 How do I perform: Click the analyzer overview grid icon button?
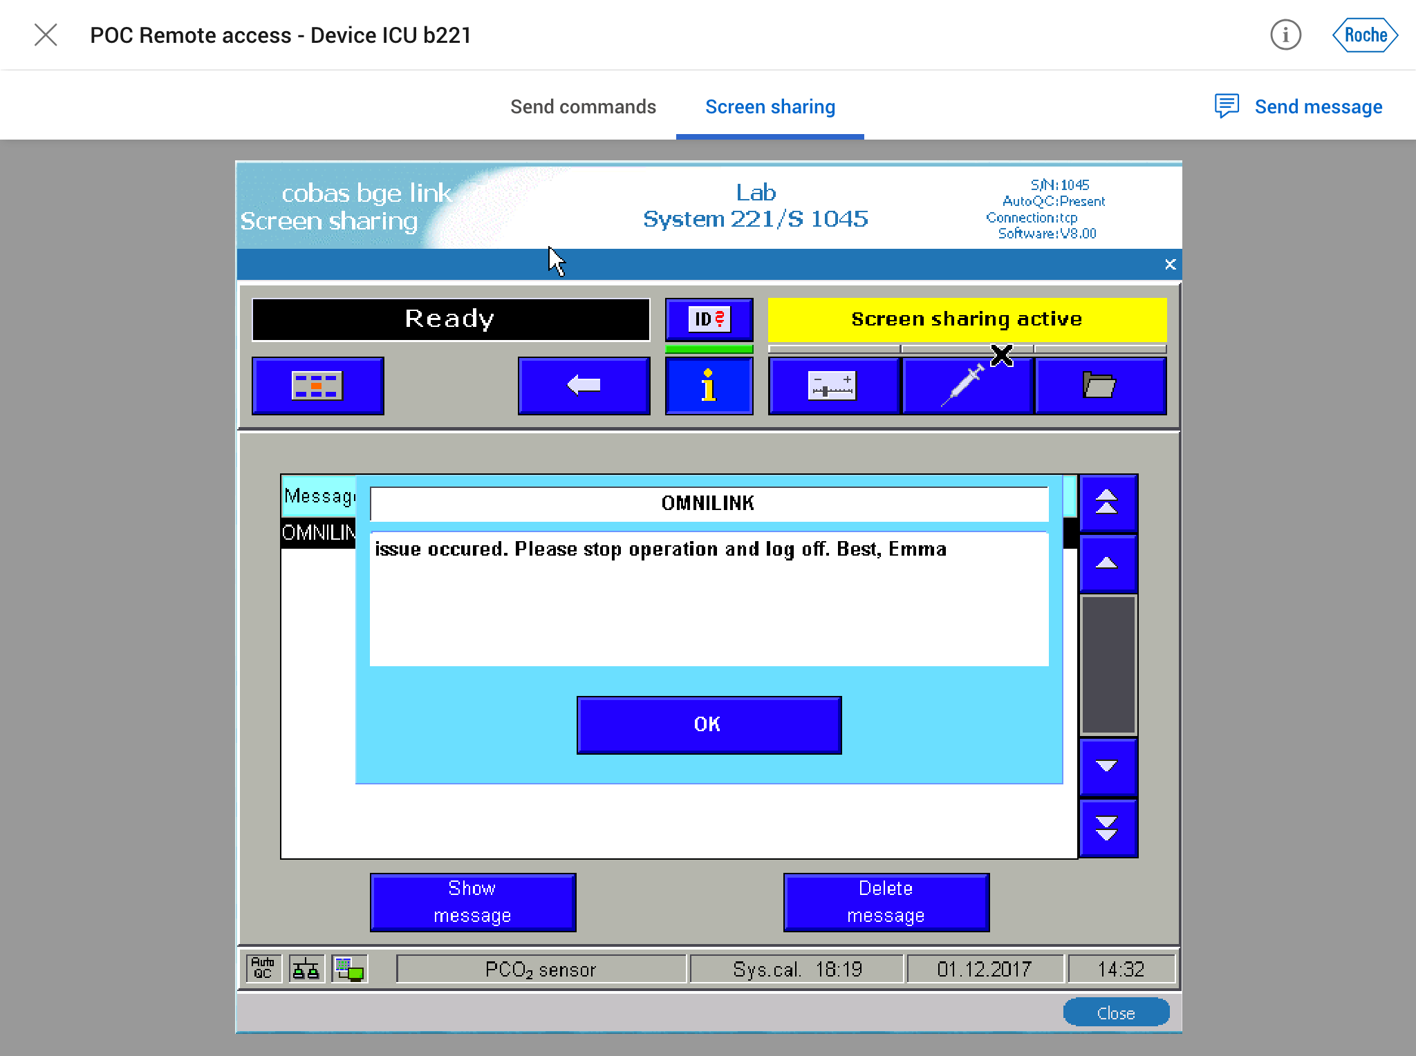317,386
